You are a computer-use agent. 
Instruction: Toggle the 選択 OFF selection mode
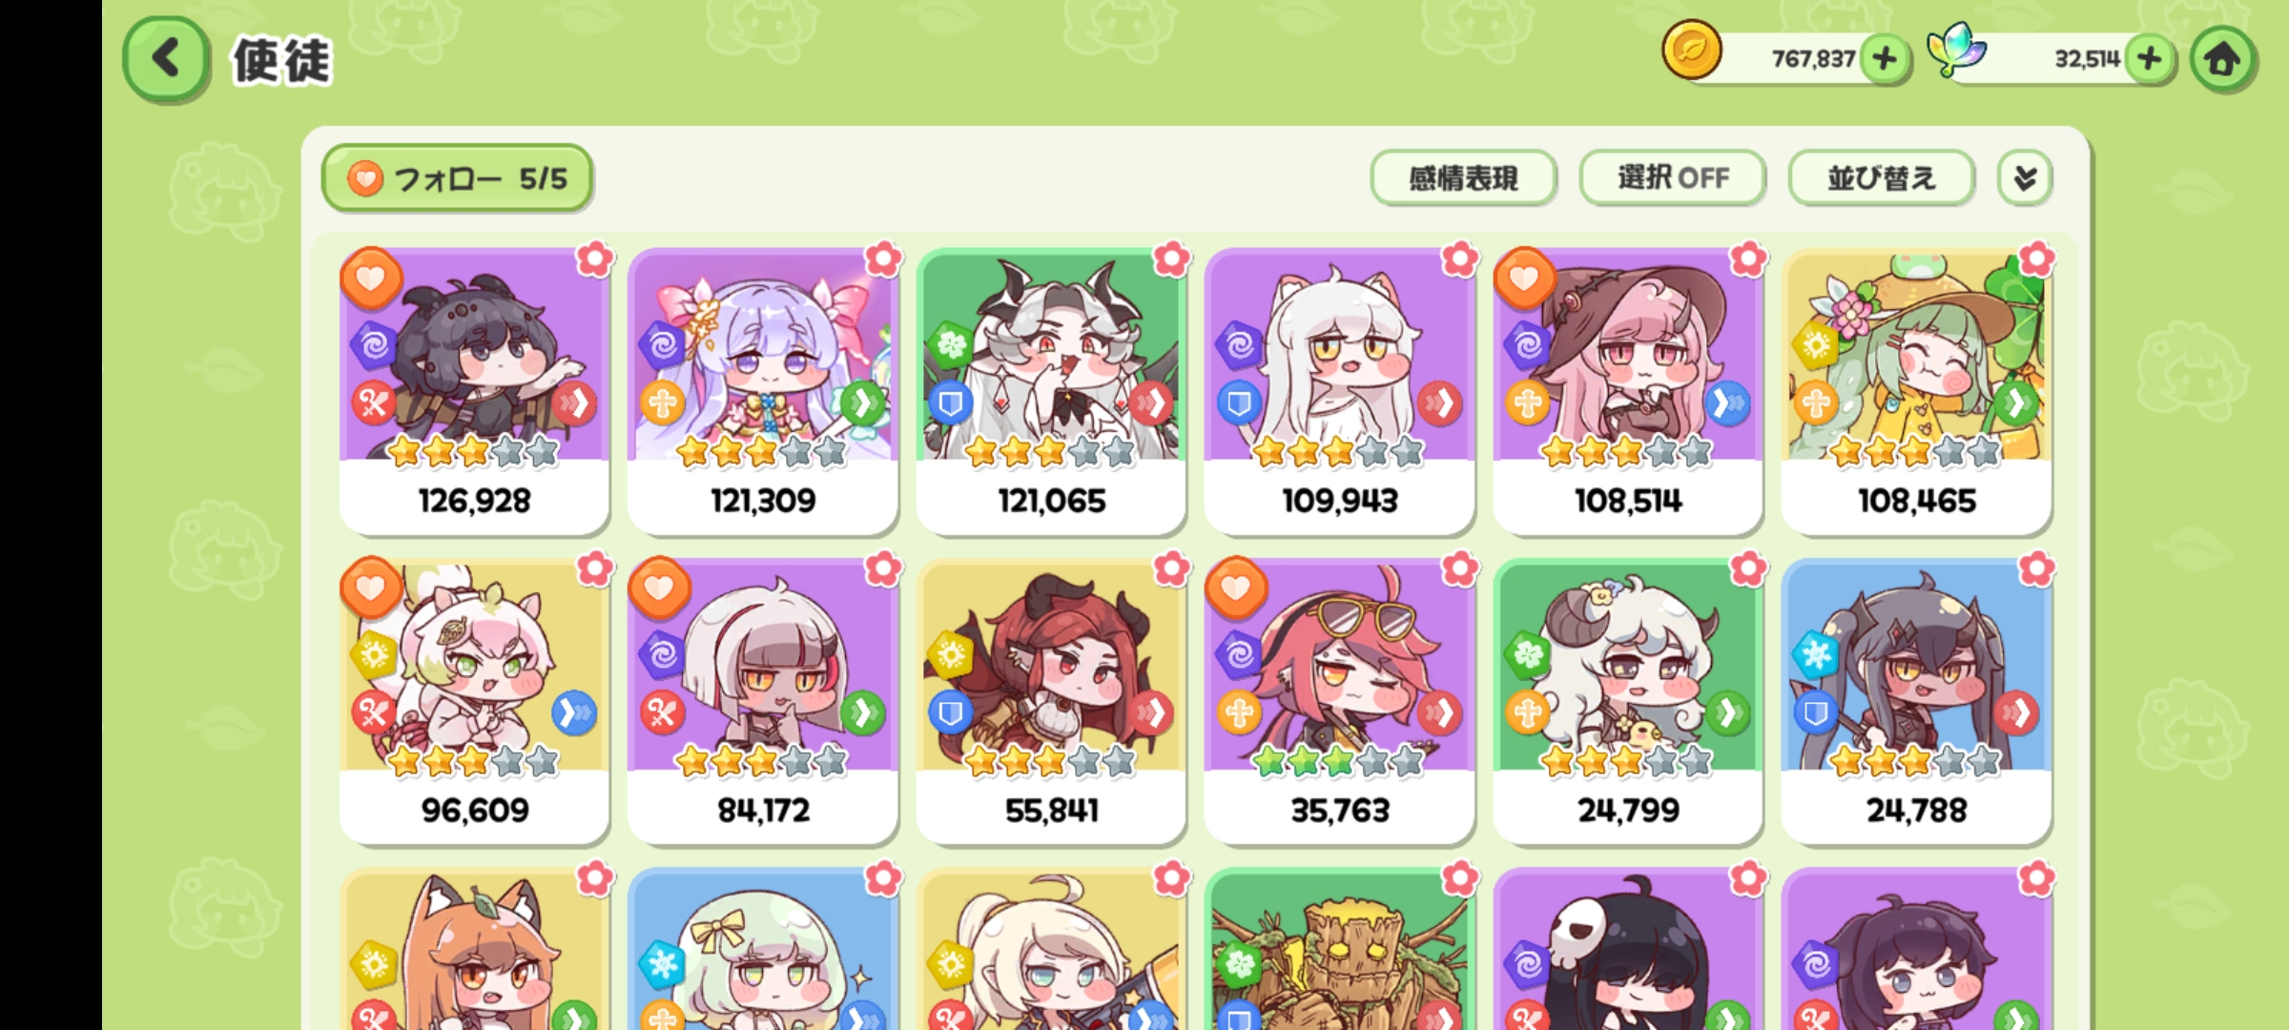point(1673,177)
